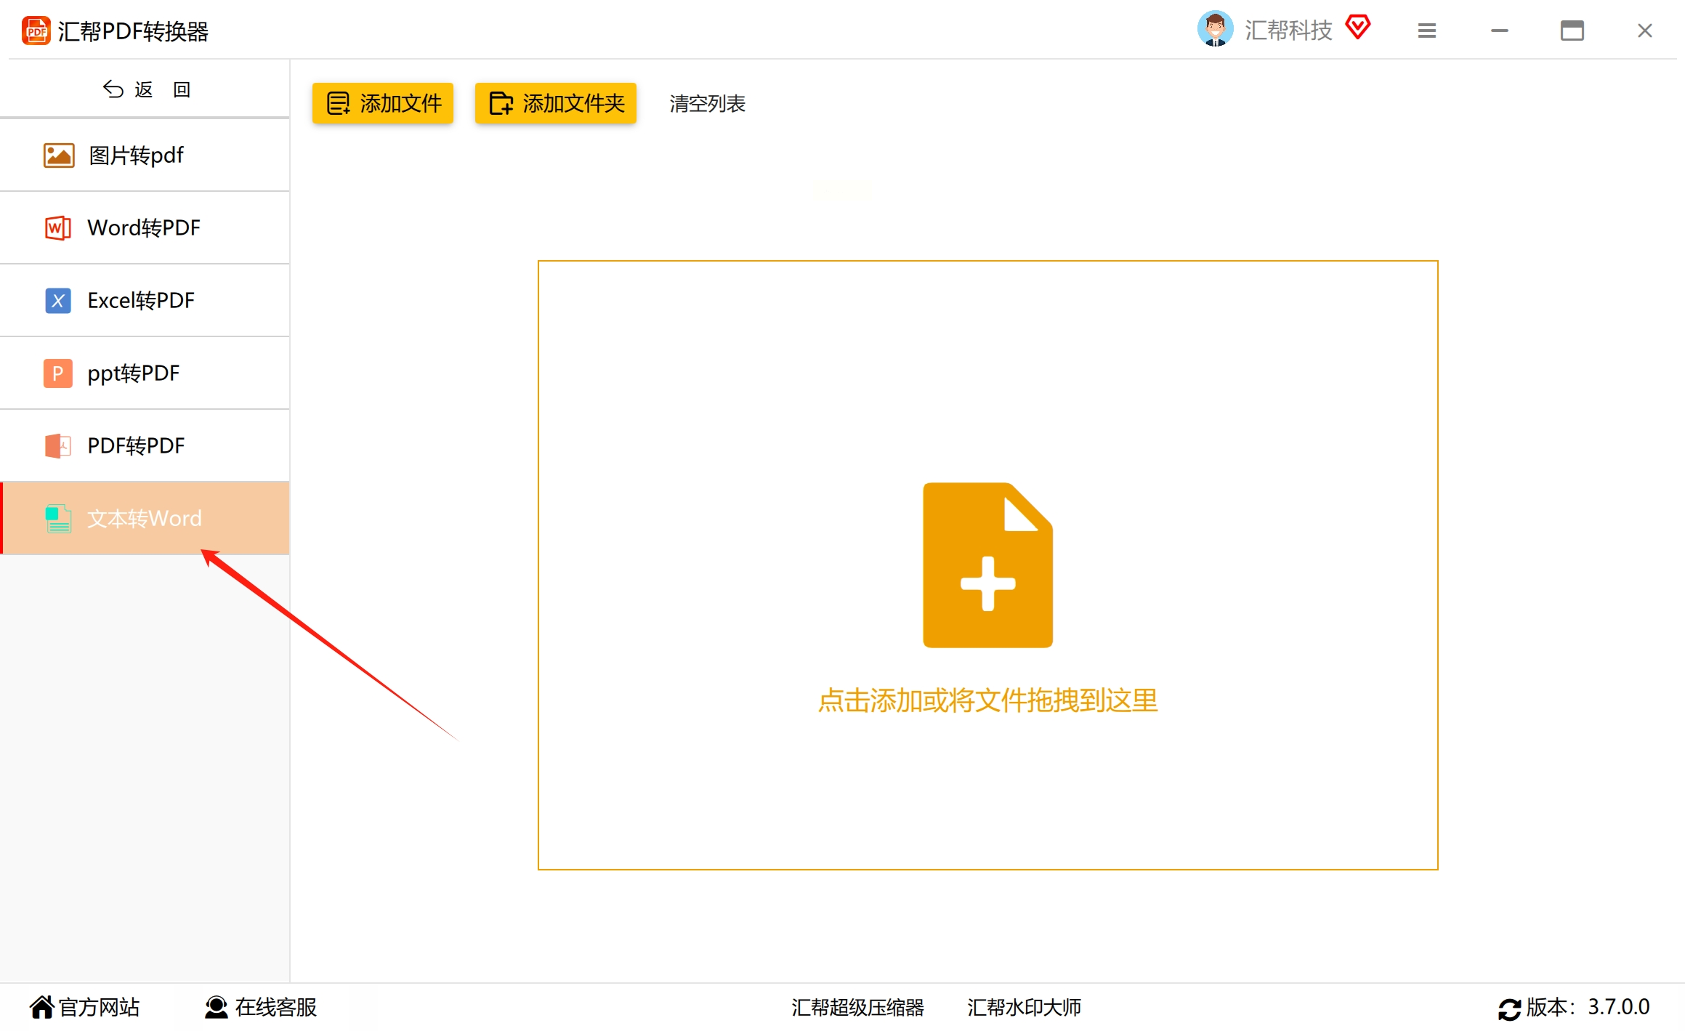This screenshot has width=1685, height=1031.
Task: Go back using the 返回 button
Action: coord(146,89)
